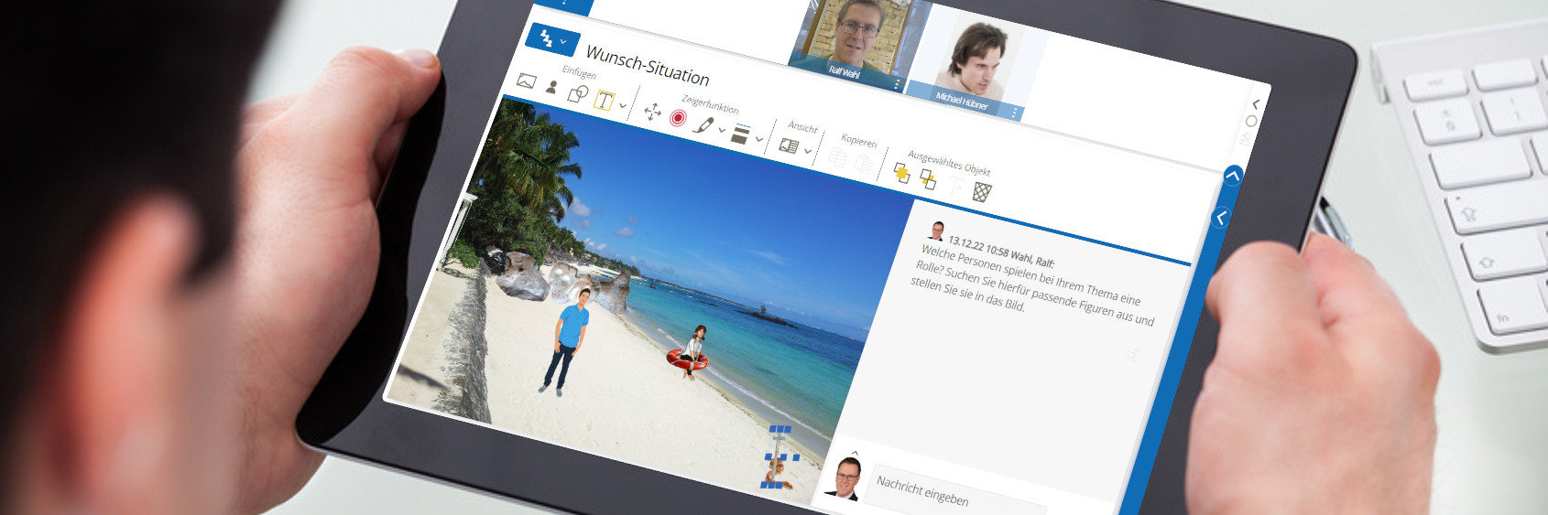1548x515 pixels.
Task: Click the Zeigerfunktion group label
Action: point(710,104)
